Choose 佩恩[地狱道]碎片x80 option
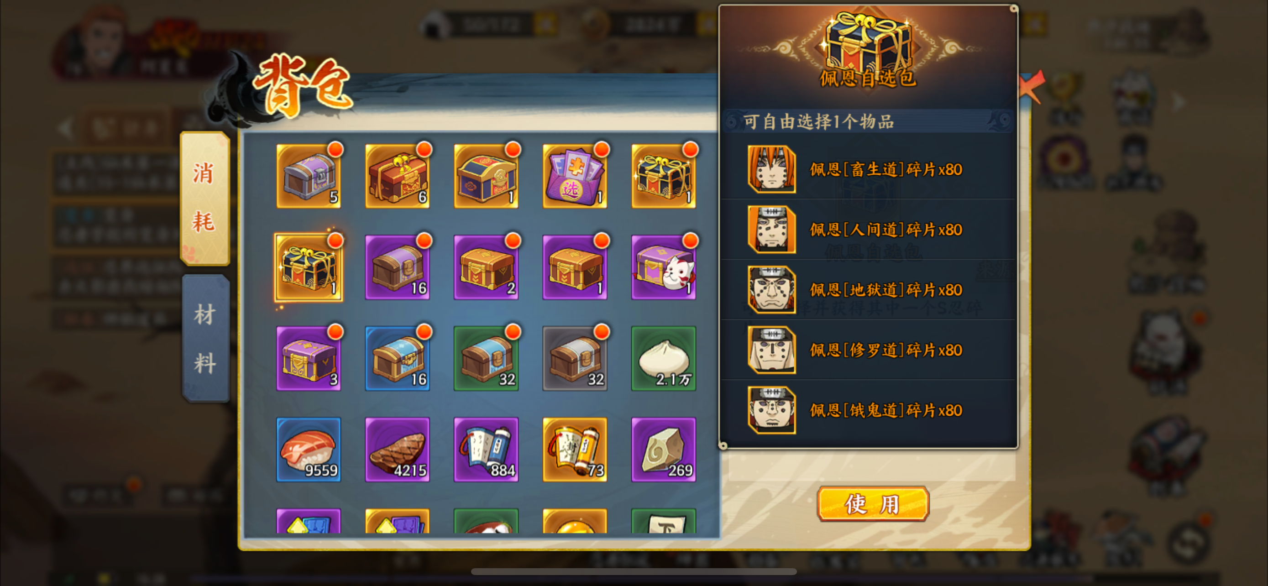Viewport: 1268px width, 586px height. pos(867,289)
